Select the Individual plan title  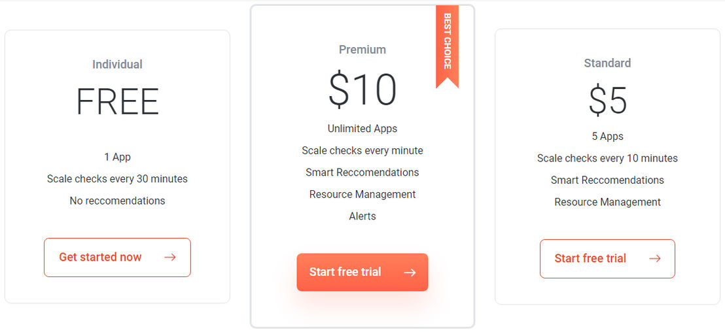[x=117, y=64]
